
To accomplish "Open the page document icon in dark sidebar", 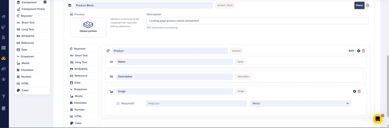I will [x=4, y=37].
